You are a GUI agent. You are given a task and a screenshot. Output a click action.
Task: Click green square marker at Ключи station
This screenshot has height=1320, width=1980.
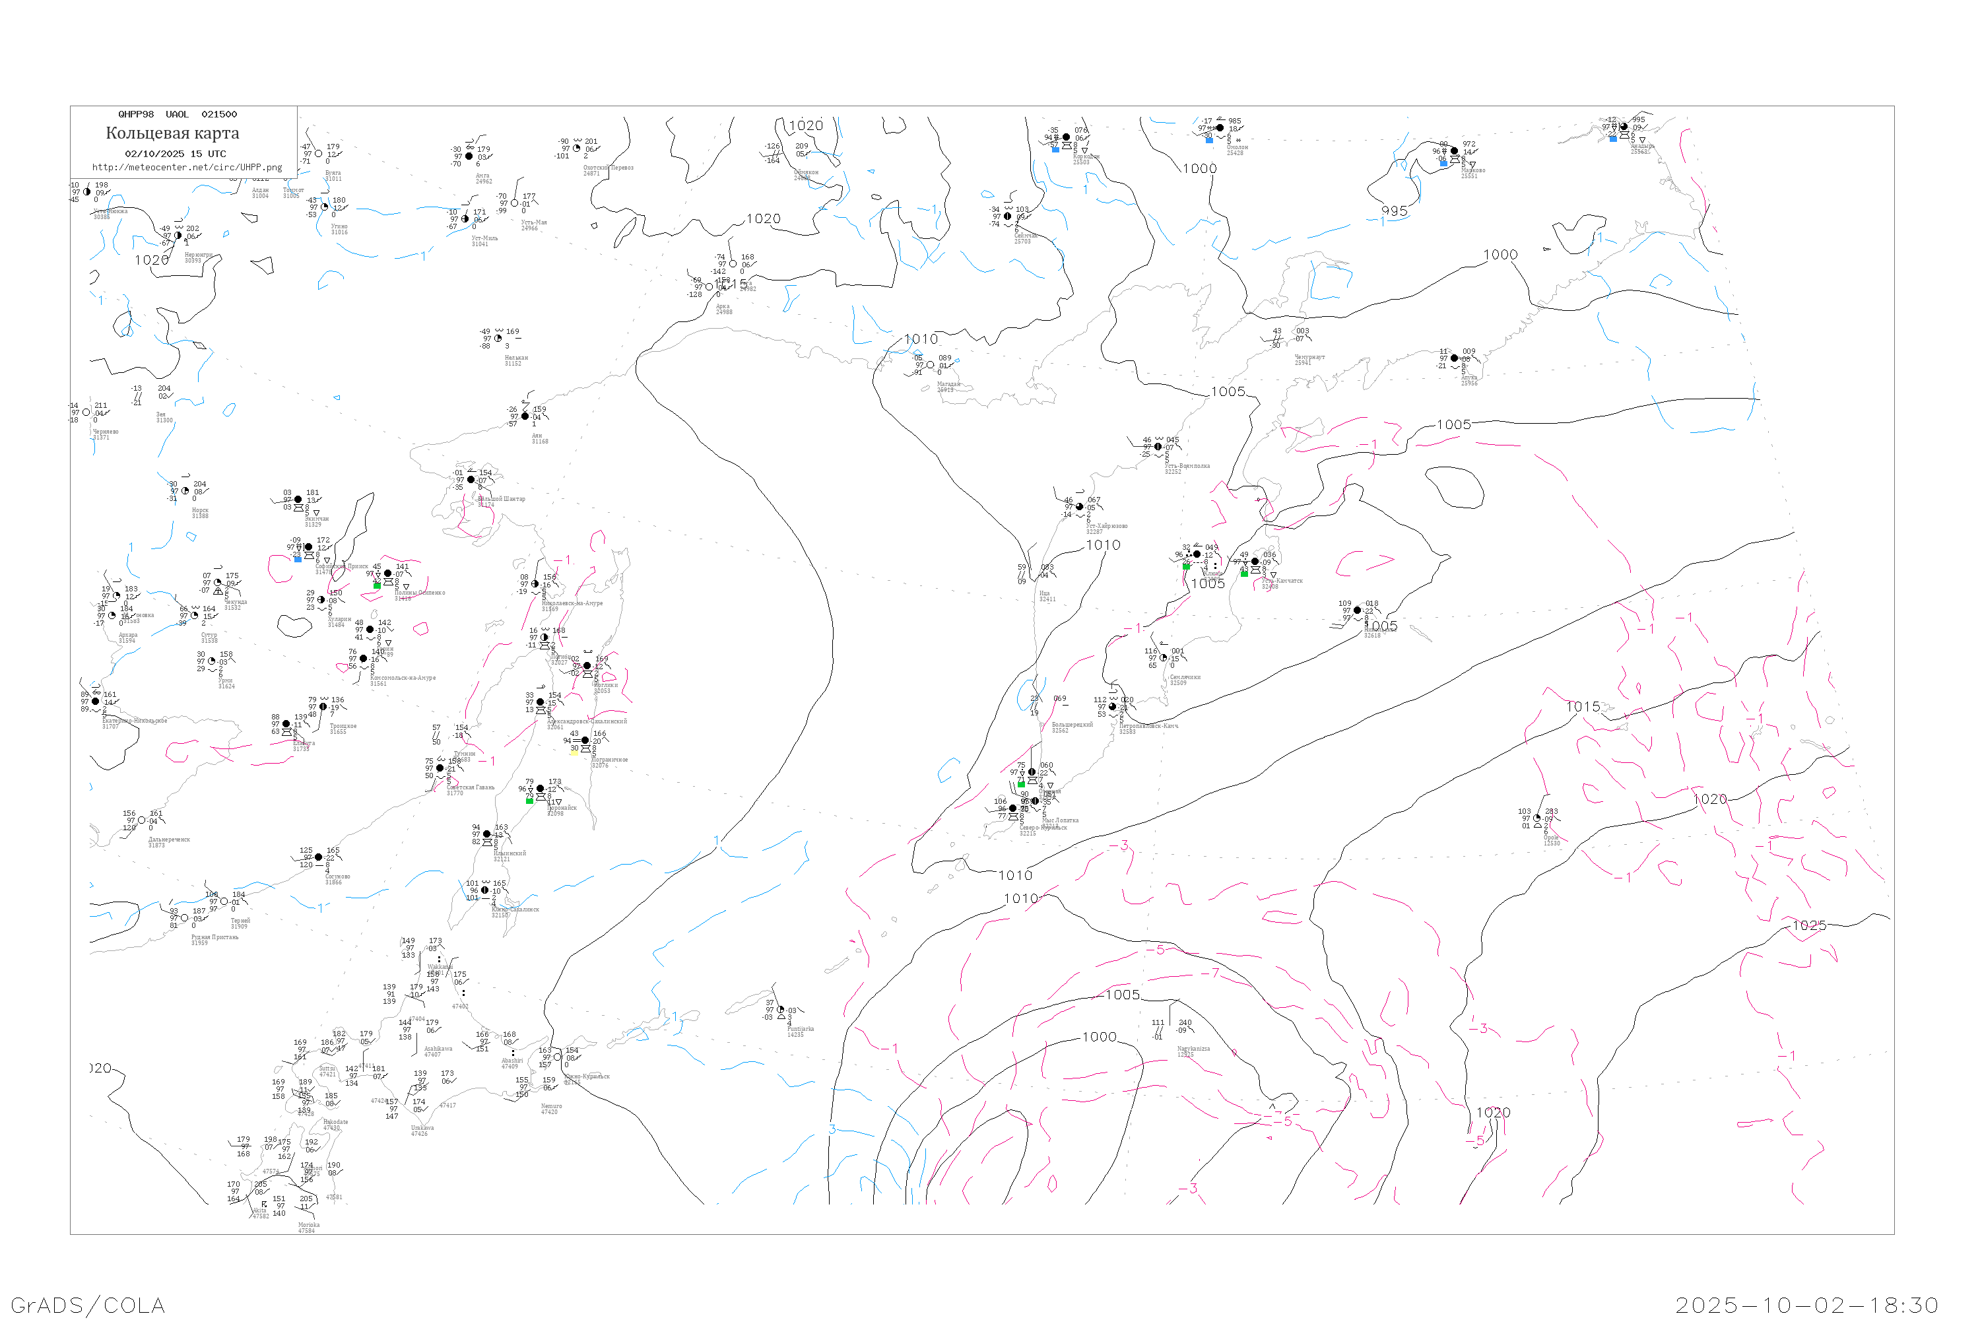(1186, 566)
